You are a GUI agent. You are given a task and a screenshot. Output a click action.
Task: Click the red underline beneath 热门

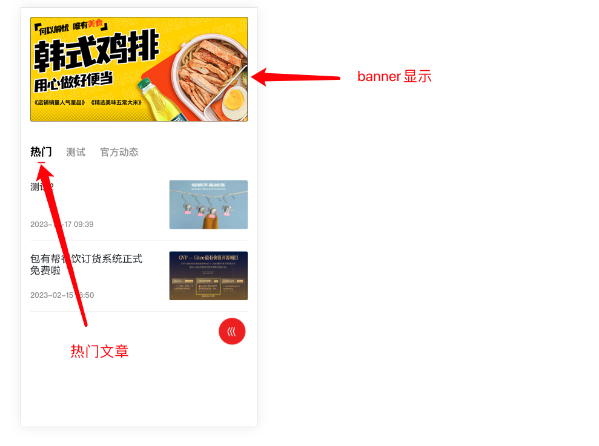pyautogui.click(x=41, y=163)
